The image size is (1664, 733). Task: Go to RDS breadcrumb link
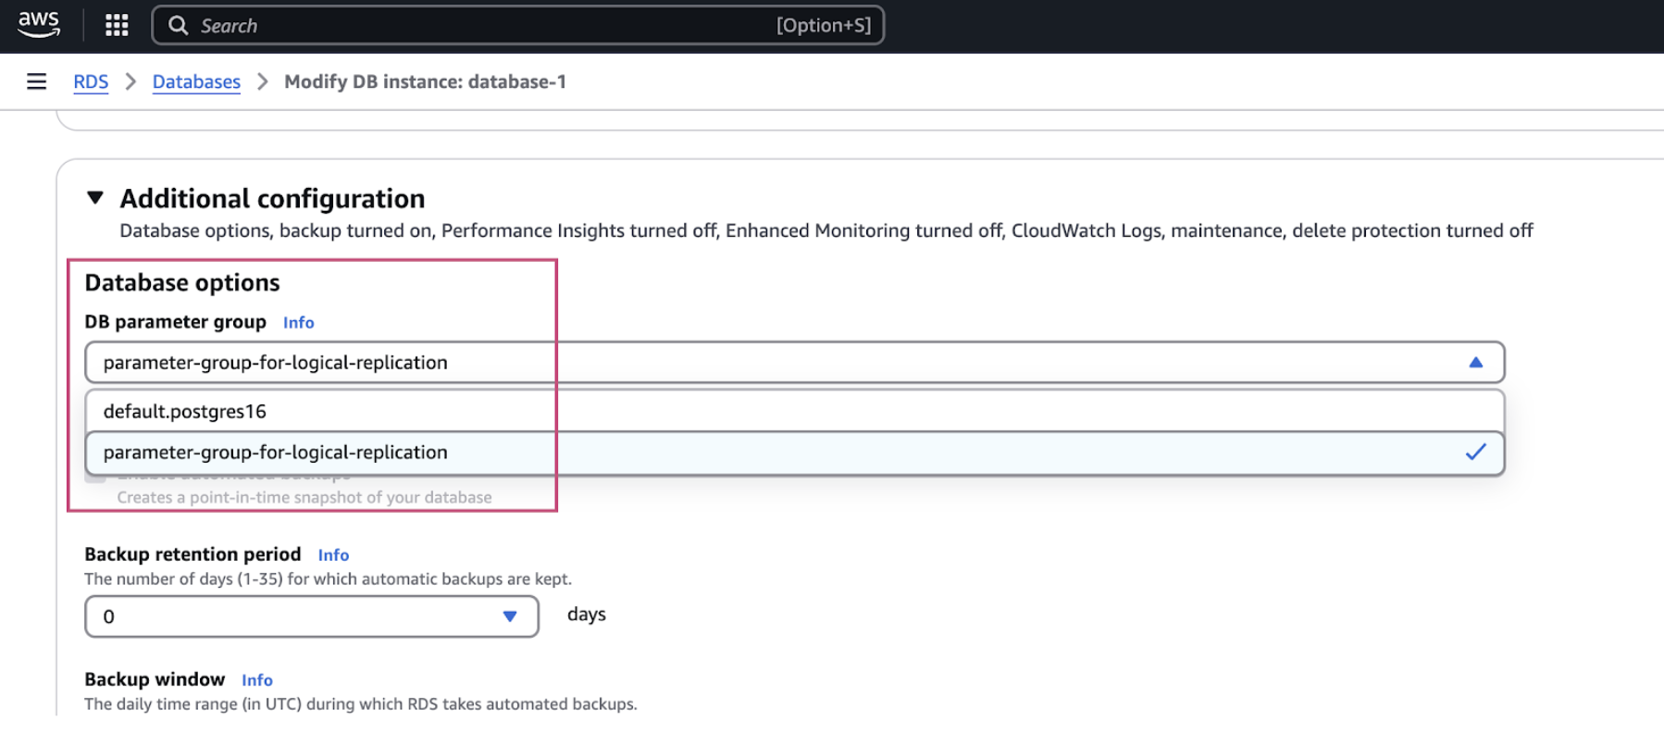(x=91, y=81)
